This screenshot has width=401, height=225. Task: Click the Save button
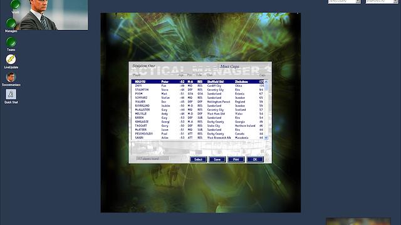point(217,159)
